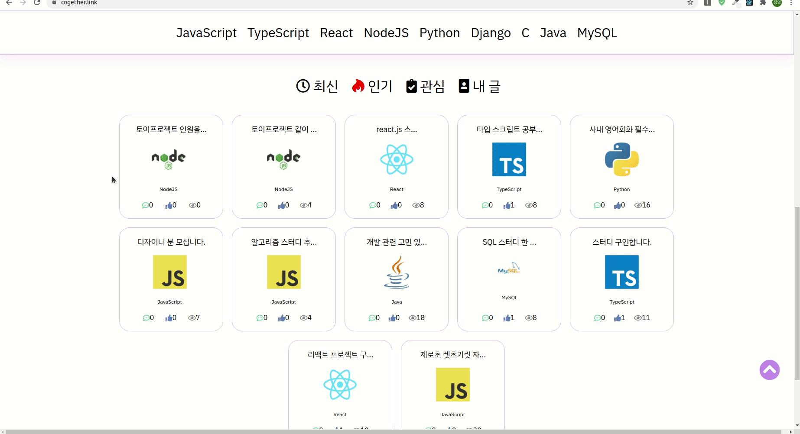Viewport: 800px width, 434px height.
Task: Open the 알고리즘 스터디 추... post title
Action: click(x=284, y=242)
